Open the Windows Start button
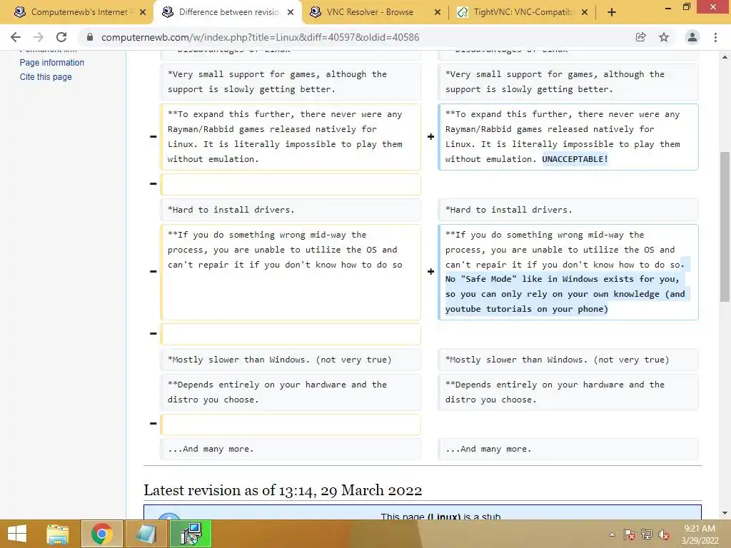731x548 pixels. [17, 534]
